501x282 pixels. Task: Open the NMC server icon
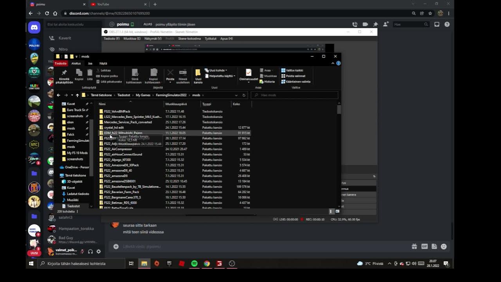click(34, 144)
